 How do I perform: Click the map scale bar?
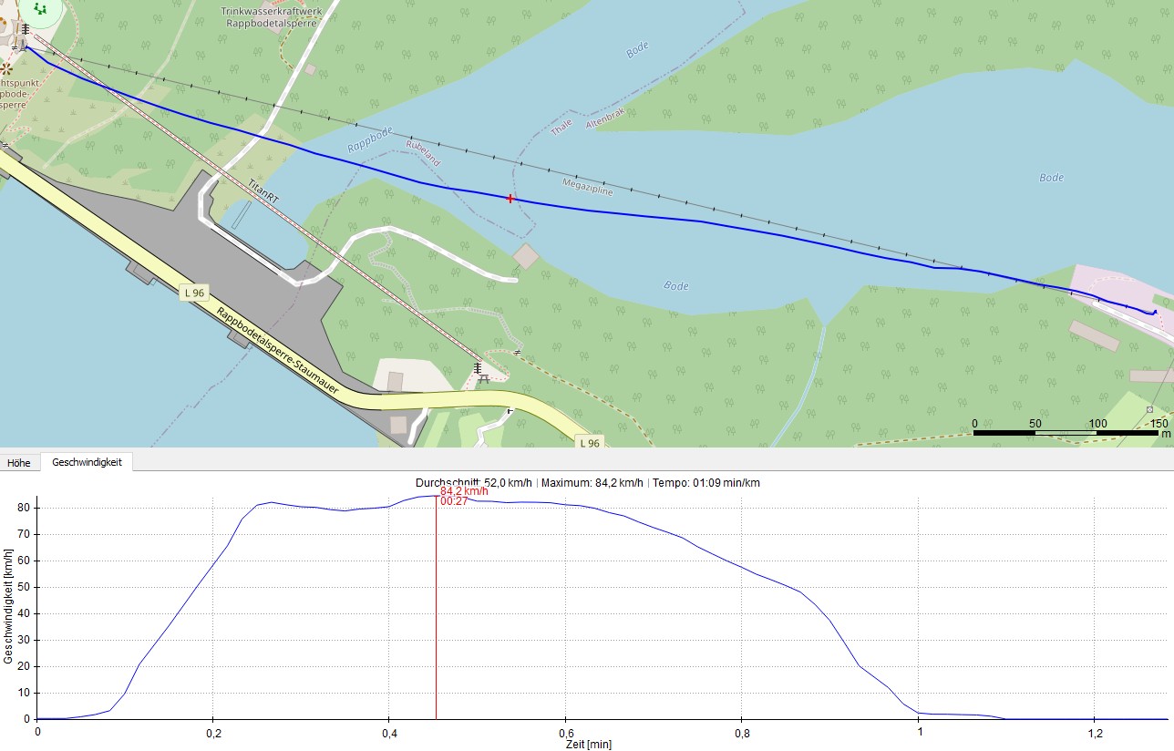(1066, 432)
